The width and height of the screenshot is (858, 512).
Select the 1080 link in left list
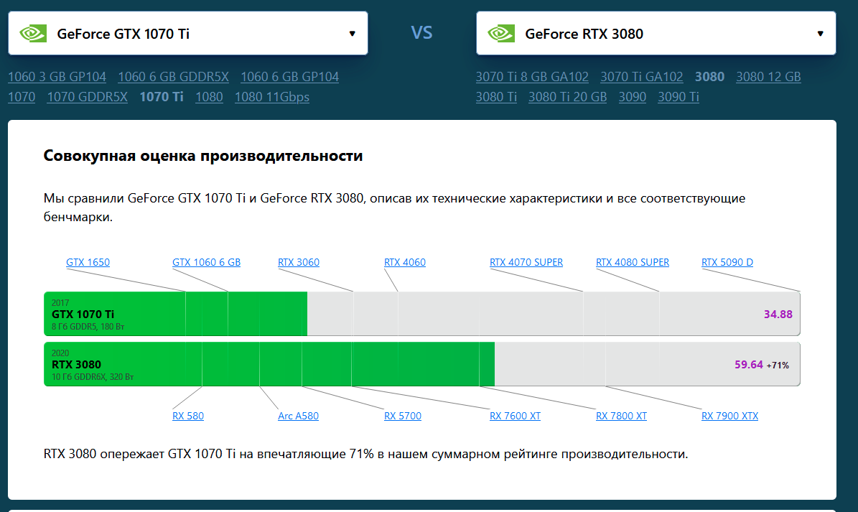pos(209,97)
